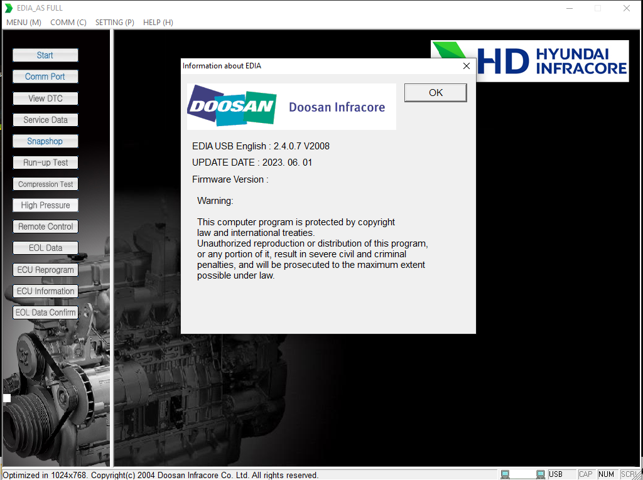Click the Warning: heading in dialog
Screen dimensions: 643x480
coord(215,201)
